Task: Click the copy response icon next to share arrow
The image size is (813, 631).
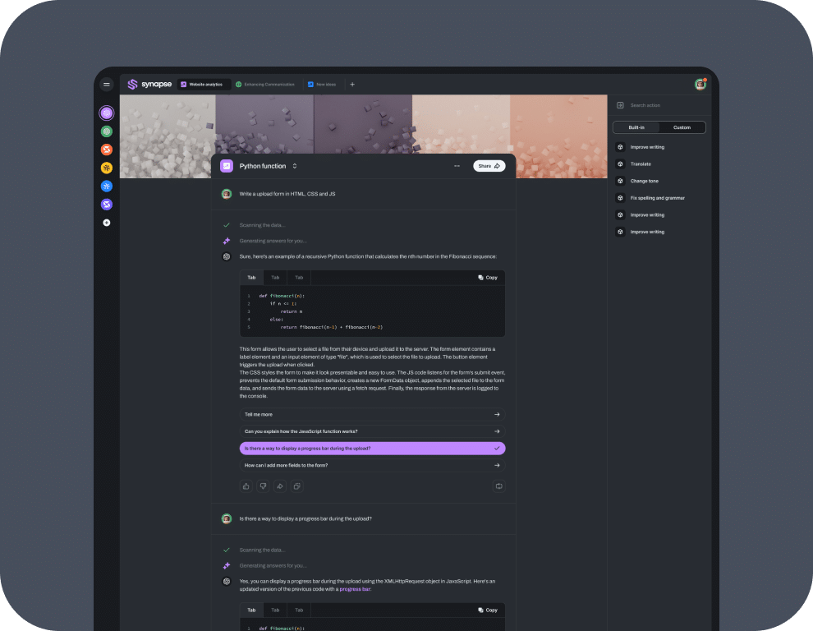Action: [297, 486]
